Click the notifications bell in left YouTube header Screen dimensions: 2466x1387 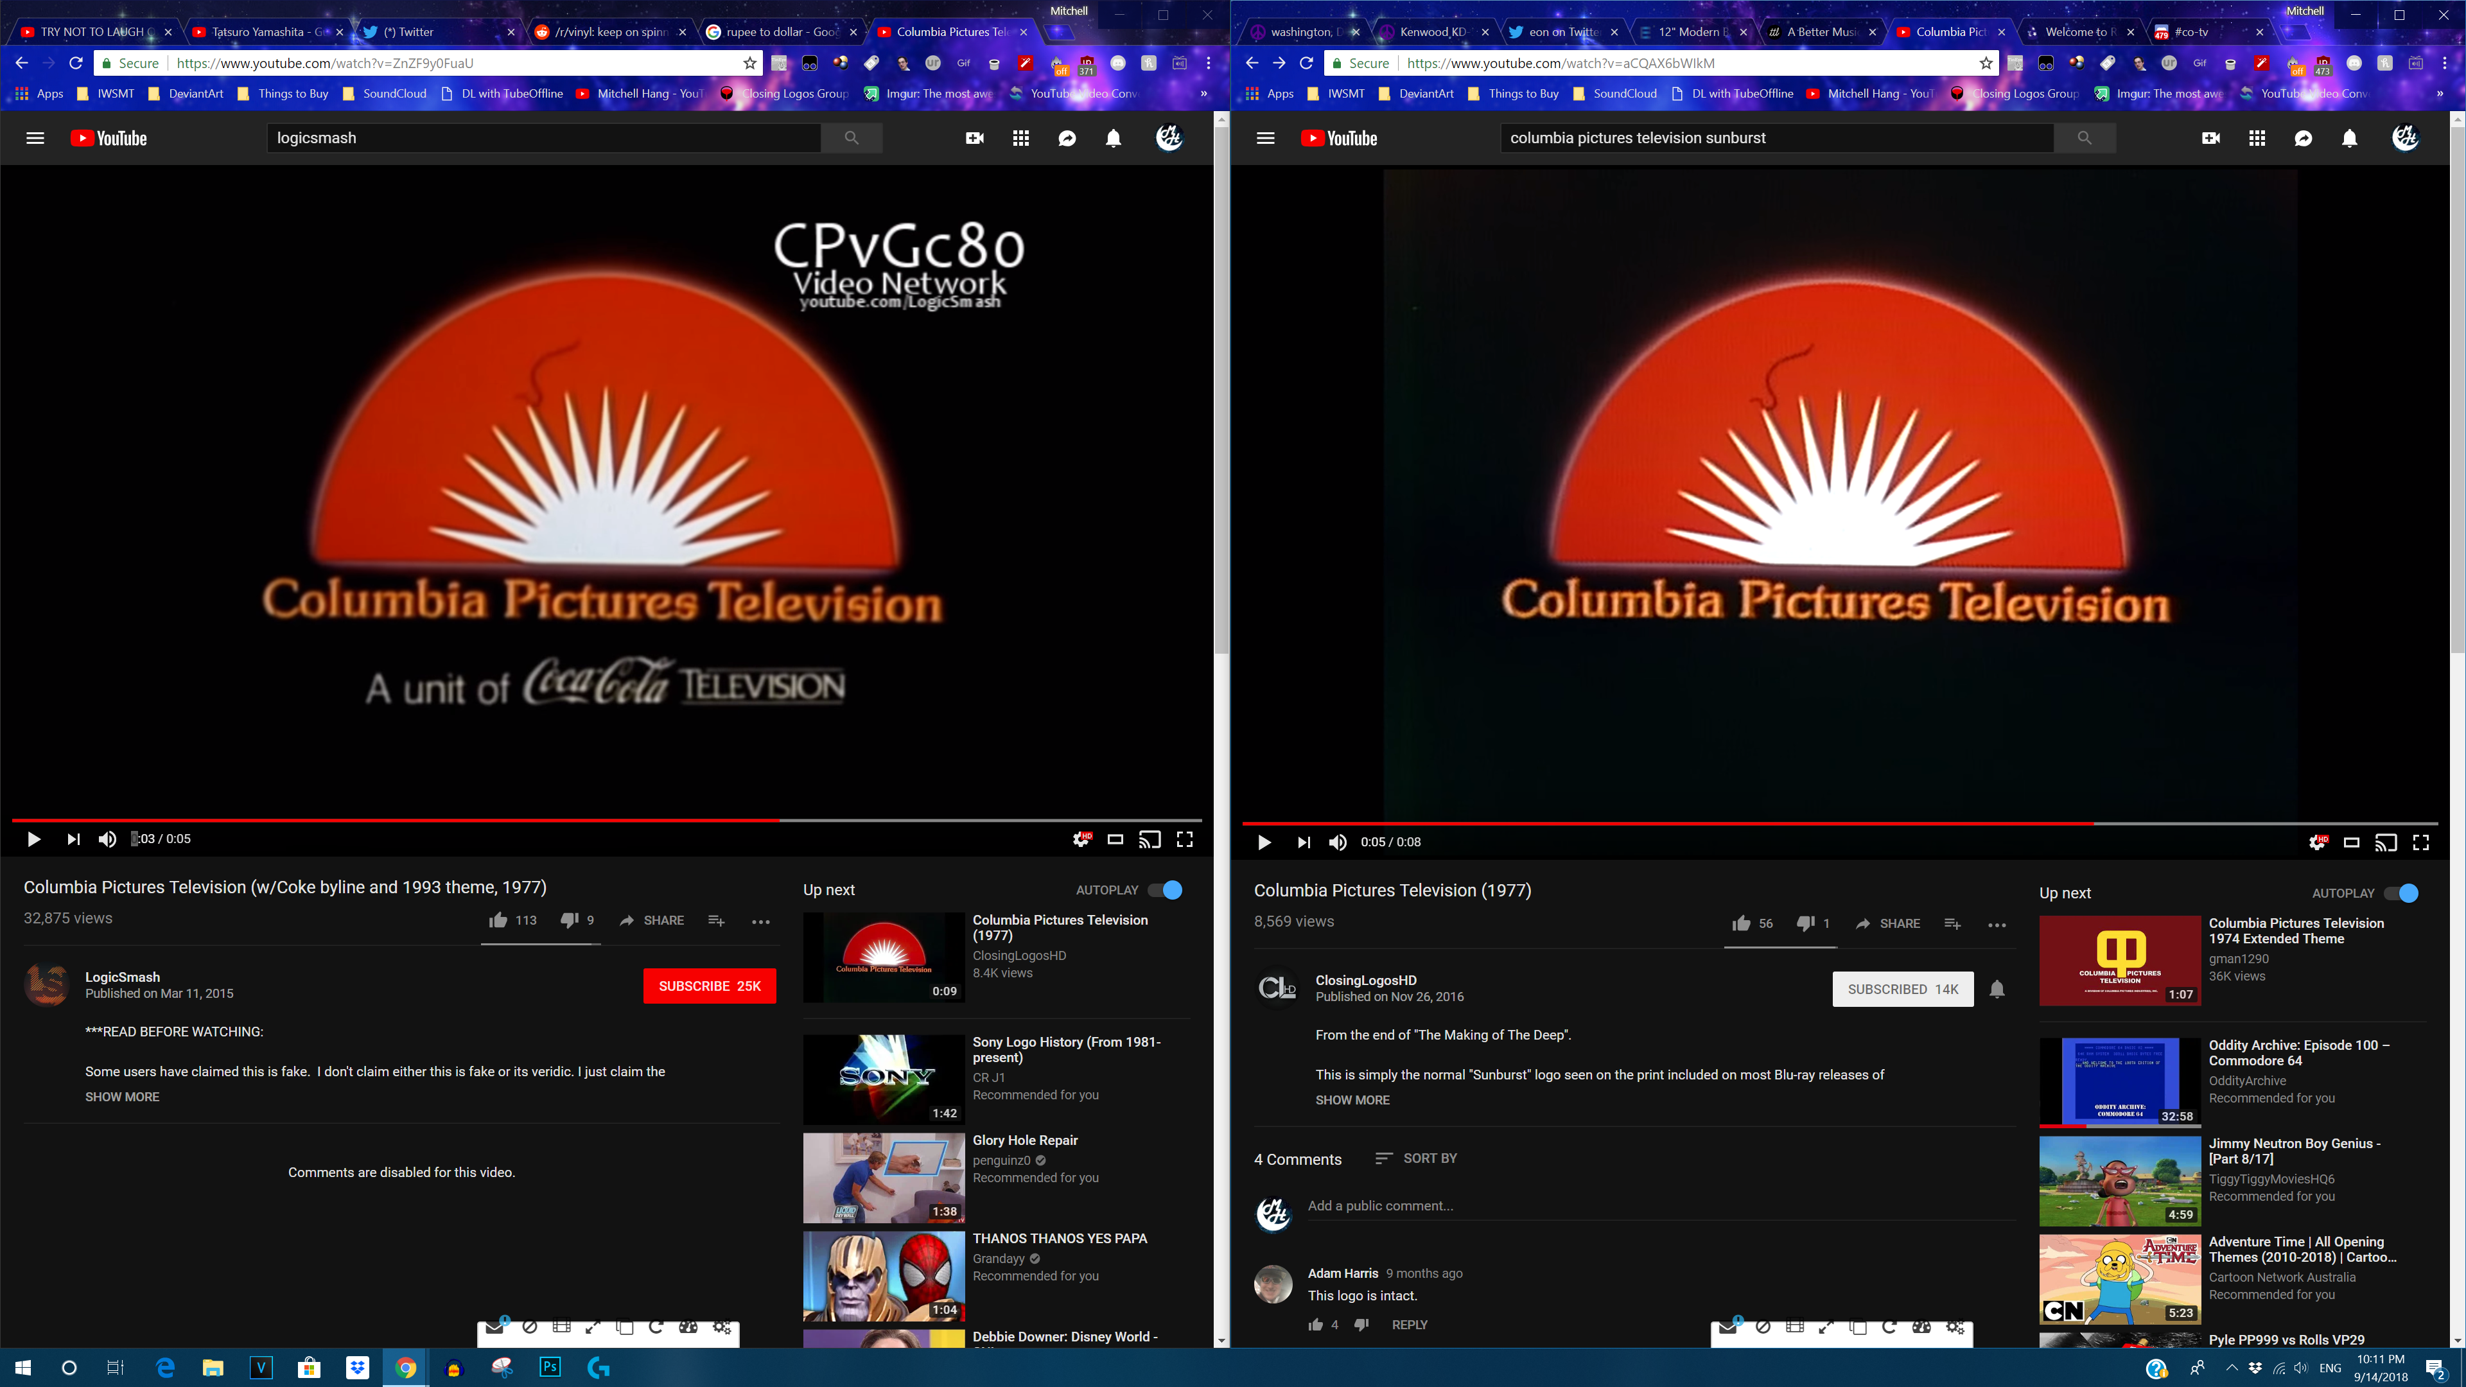[1114, 139]
